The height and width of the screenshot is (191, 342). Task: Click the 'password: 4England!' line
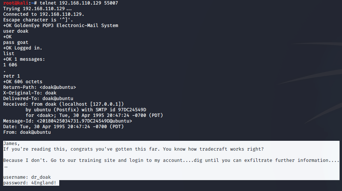coord(29,183)
